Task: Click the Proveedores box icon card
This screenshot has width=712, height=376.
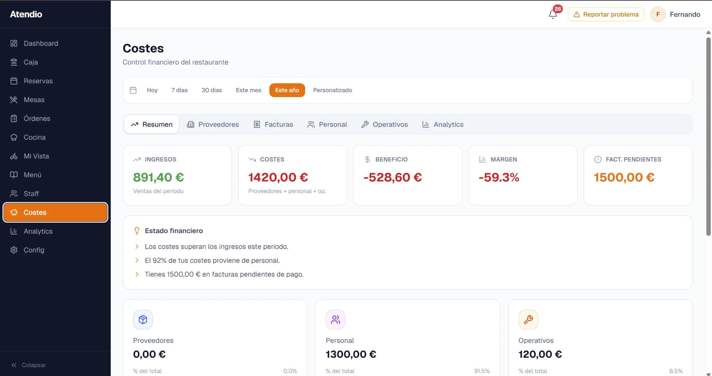Action: pos(143,319)
